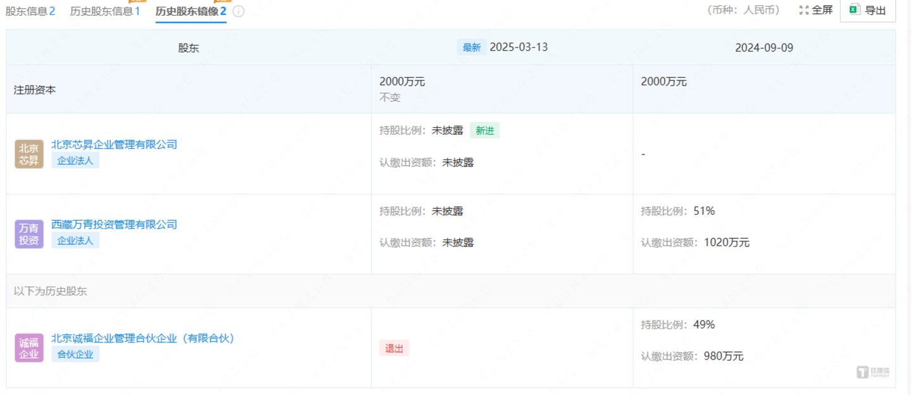Click the 新进 green tag
The height and width of the screenshot is (395, 911).
tap(485, 130)
